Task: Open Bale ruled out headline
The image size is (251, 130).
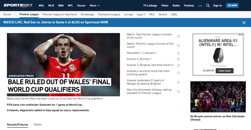Action: (x=59, y=86)
